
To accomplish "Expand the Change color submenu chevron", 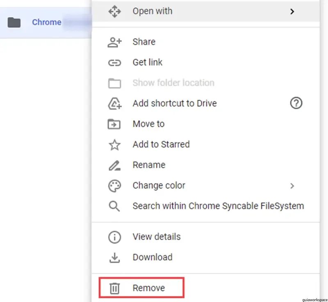I will coord(292,186).
